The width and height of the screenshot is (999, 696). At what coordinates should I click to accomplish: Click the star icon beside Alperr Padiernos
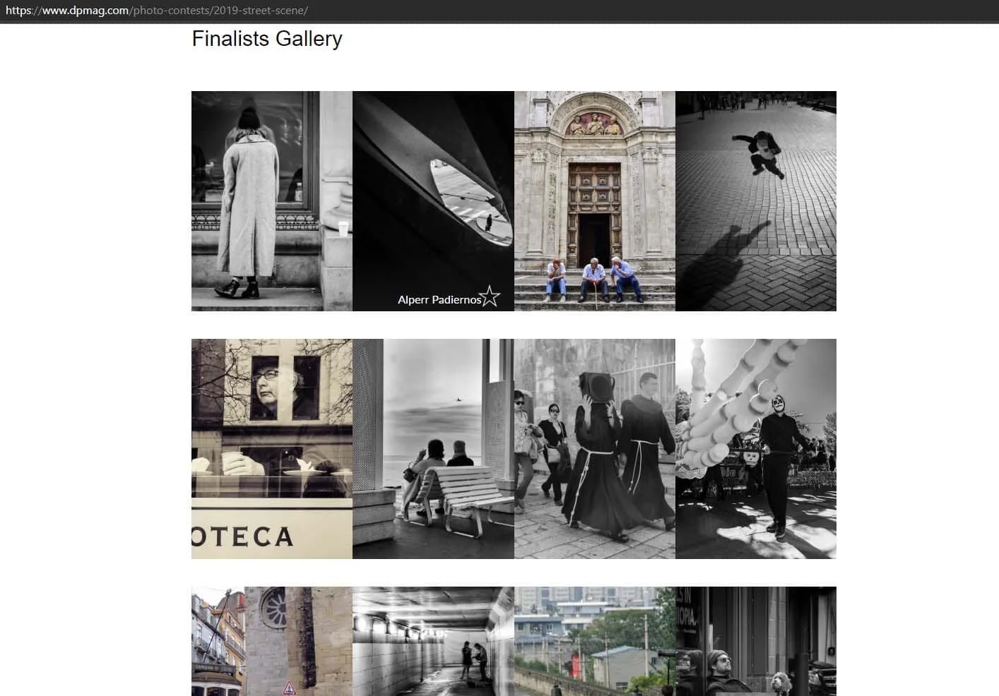[x=489, y=296]
